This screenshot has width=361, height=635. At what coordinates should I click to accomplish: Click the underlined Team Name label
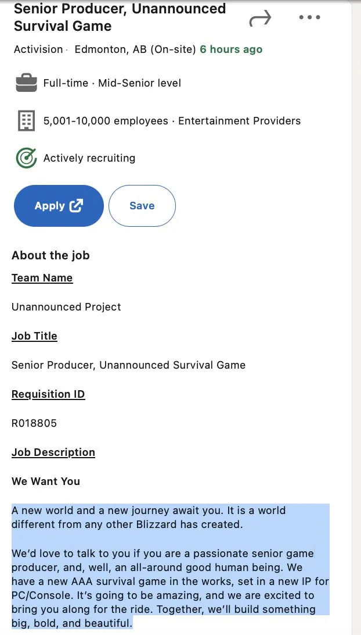point(42,278)
